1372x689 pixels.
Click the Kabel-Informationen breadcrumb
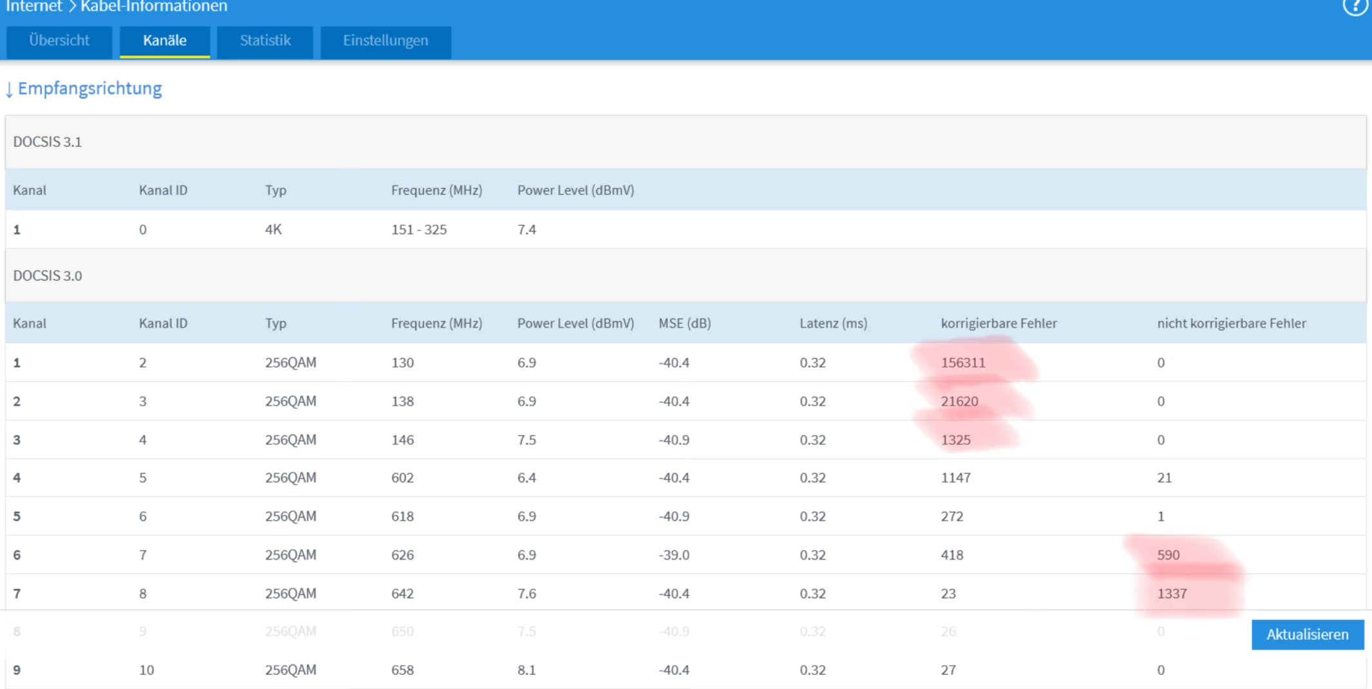[x=154, y=6]
